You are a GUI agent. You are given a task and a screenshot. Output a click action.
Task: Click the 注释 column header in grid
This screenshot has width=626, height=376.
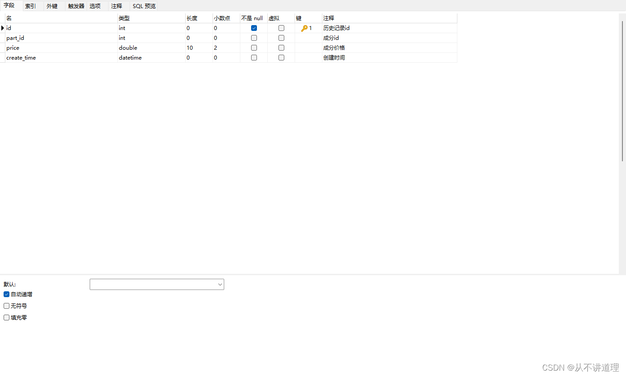click(x=390, y=18)
